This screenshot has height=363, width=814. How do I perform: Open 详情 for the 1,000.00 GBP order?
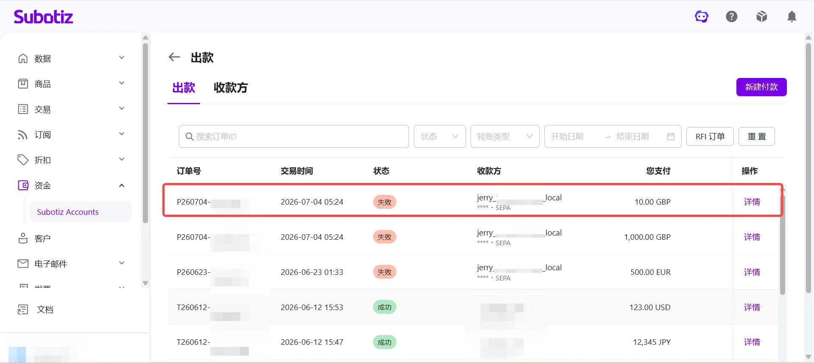[x=752, y=237]
